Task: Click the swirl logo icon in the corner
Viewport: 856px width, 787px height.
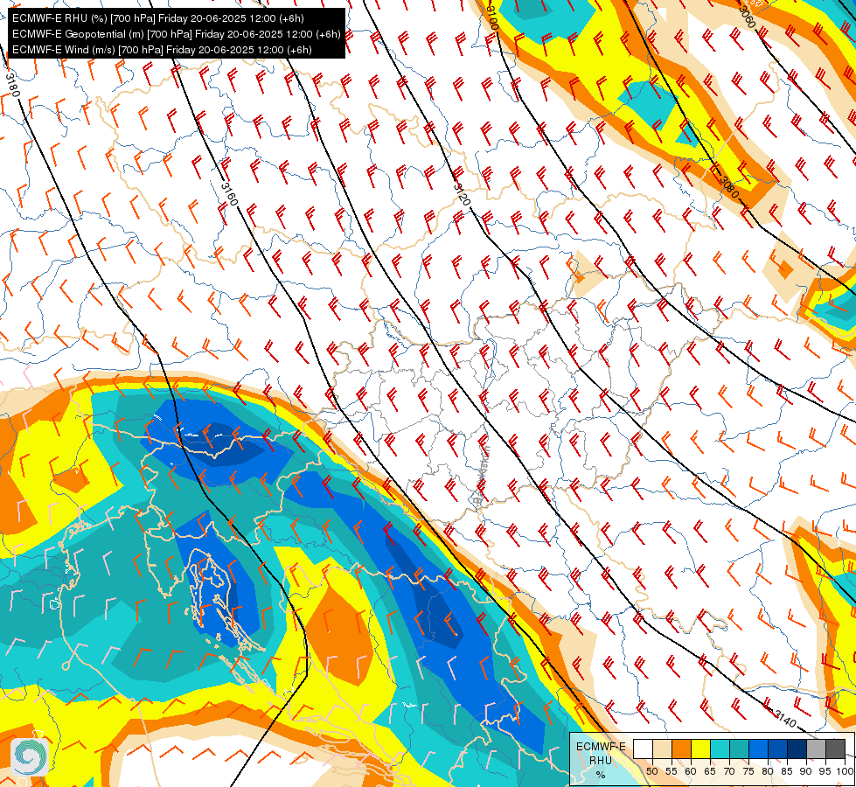Action: (29, 757)
